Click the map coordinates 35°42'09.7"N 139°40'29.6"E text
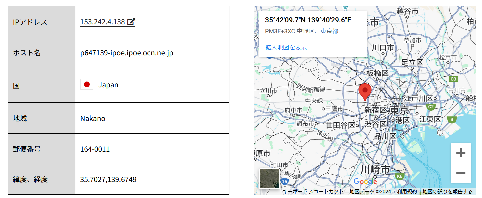The height and width of the screenshot is (198, 482). pos(308,20)
